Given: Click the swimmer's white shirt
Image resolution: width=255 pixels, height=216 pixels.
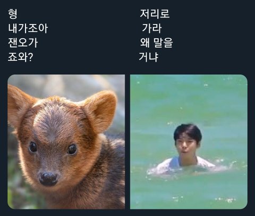Looking at the screenshot, I should pyautogui.click(x=185, y=165).
